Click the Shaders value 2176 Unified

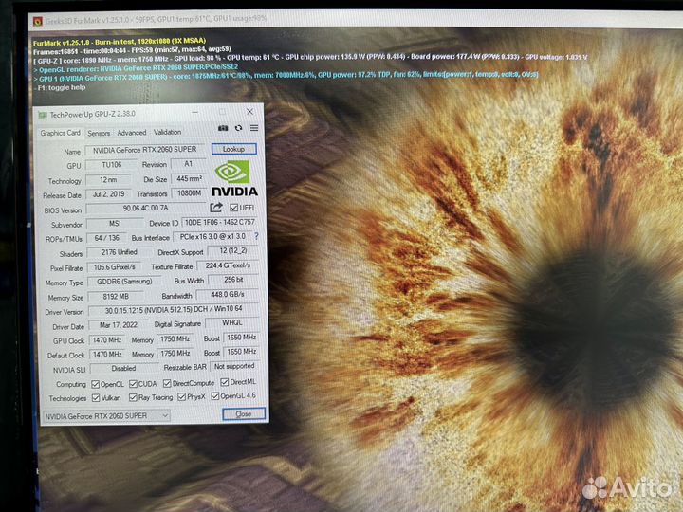[x=120, y=252]
